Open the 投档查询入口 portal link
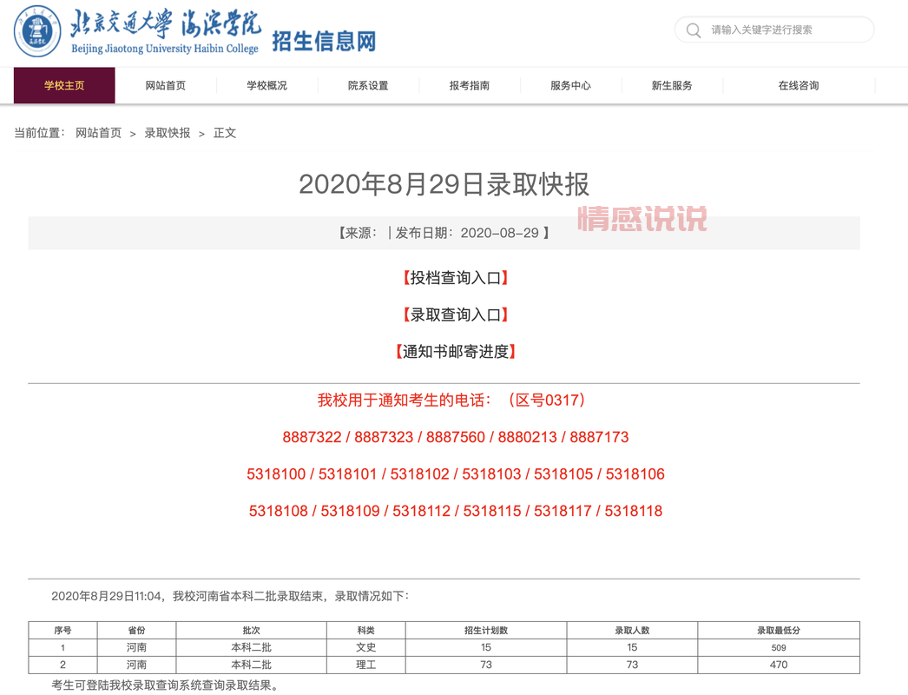The width and height of the screenshot is (908, 695). 454,278
